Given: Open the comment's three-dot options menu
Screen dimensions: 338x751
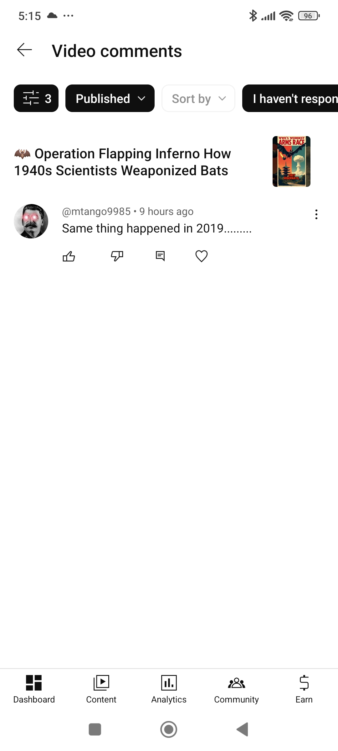Looking at the screenshot, I should point(316,214).
